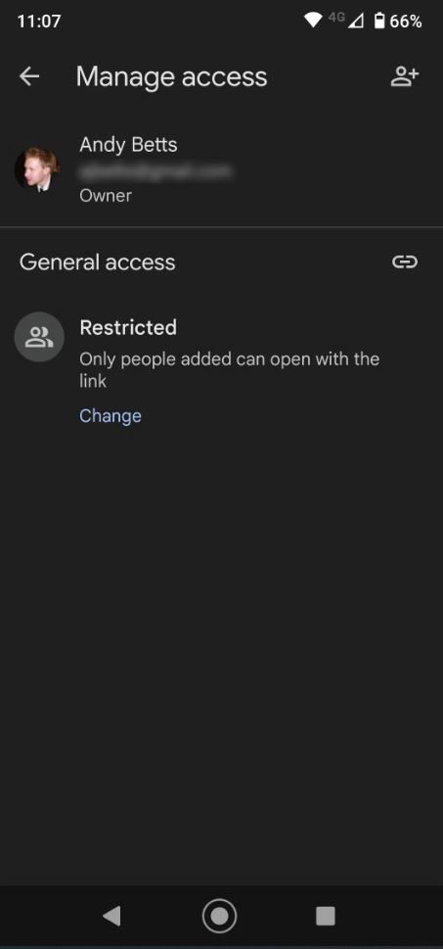
Task: Tap the Android home circle button
Action: click(219, 917)
